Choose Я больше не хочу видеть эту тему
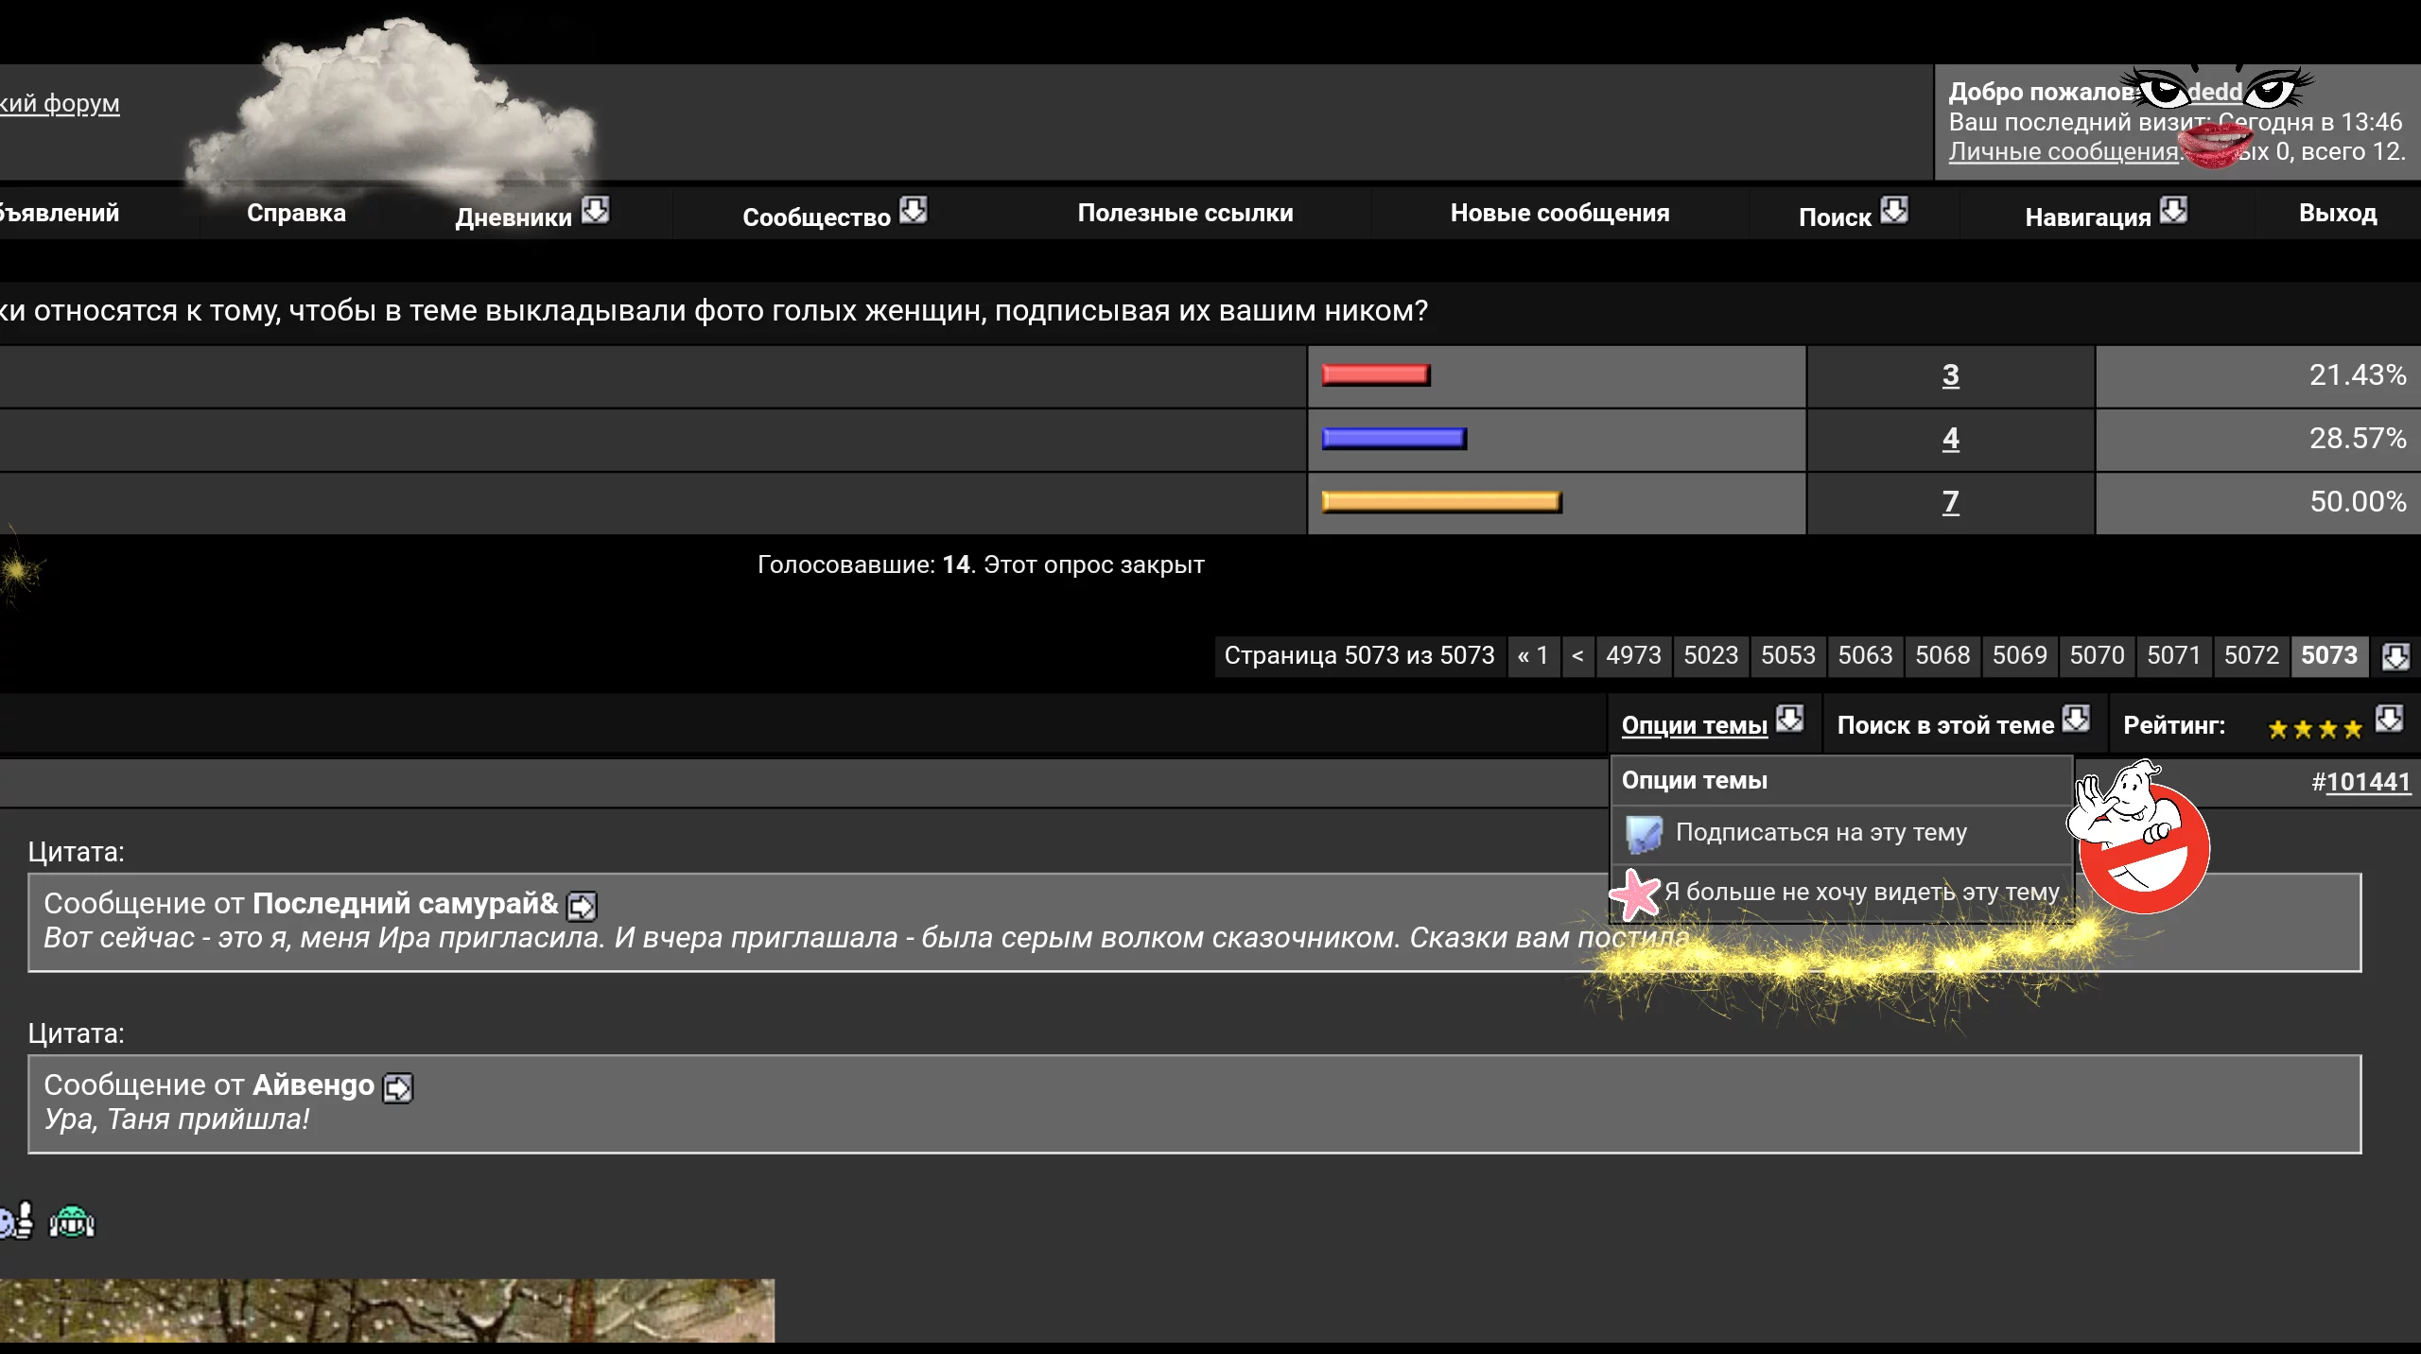 coord(1861,892)
